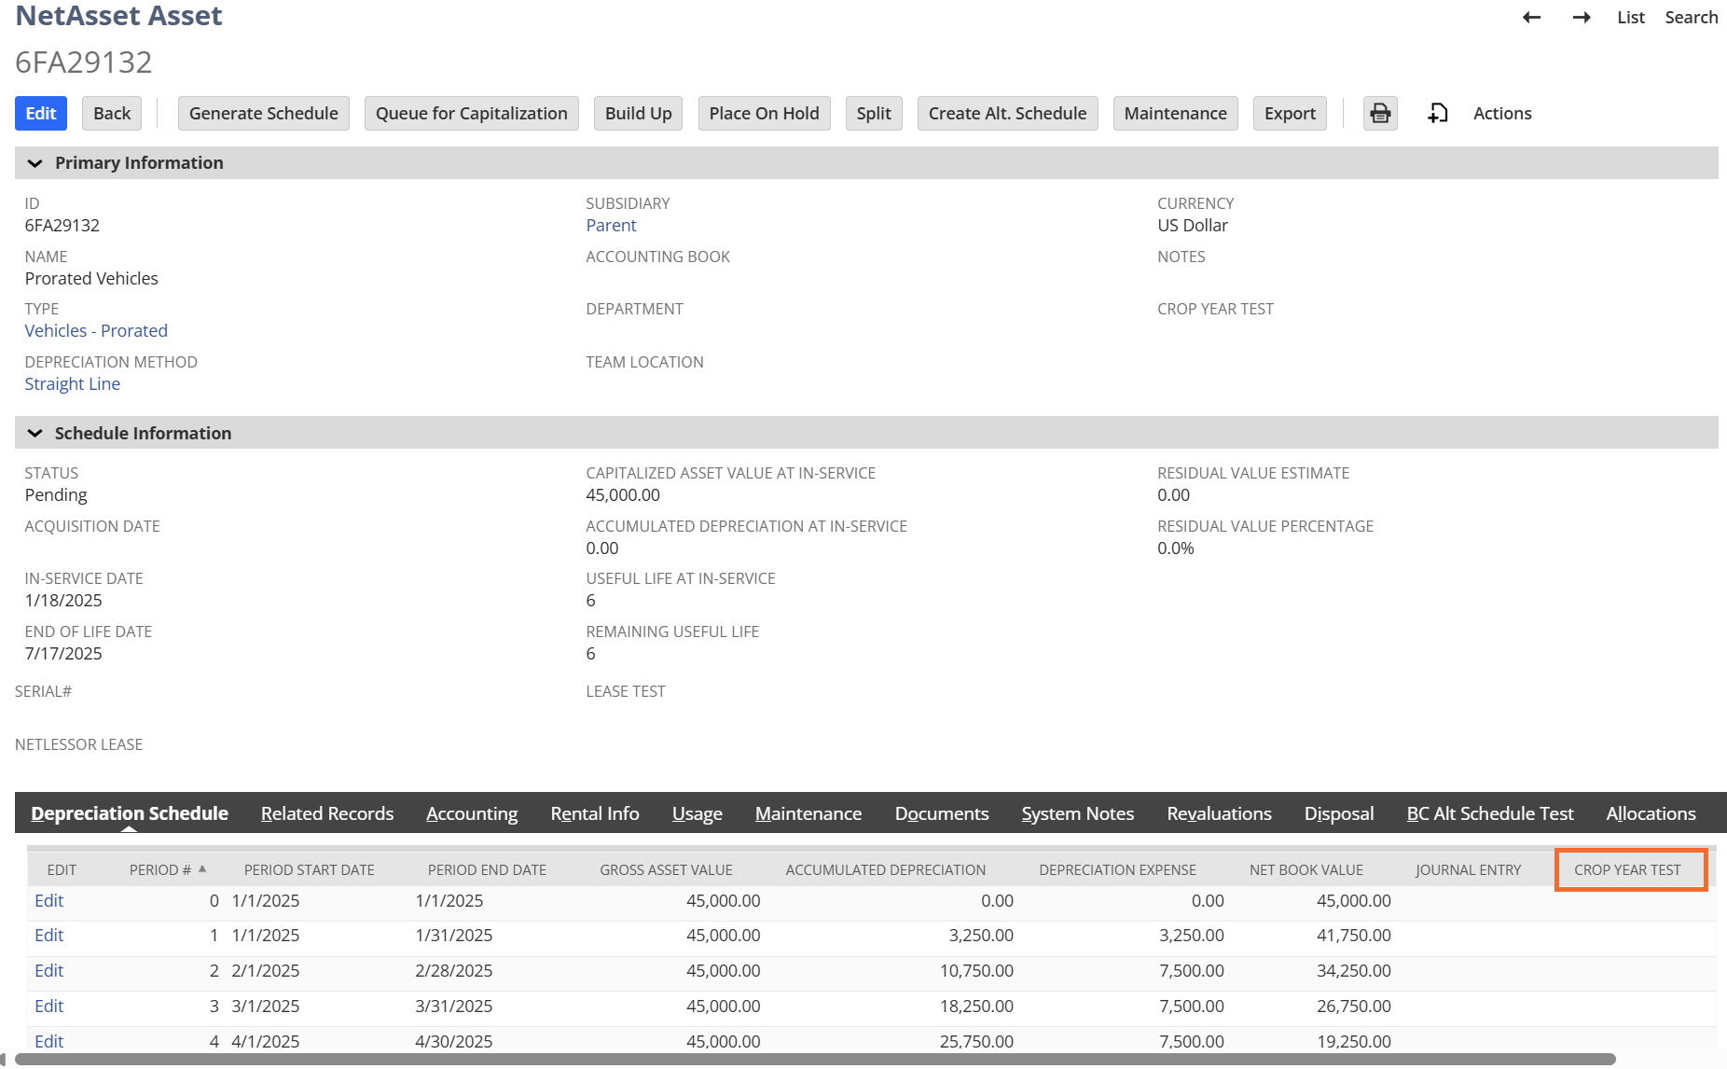The image size is (1727, 1069).
Task: Click Edit link for period 3 row
Action: coord(48,1007)
